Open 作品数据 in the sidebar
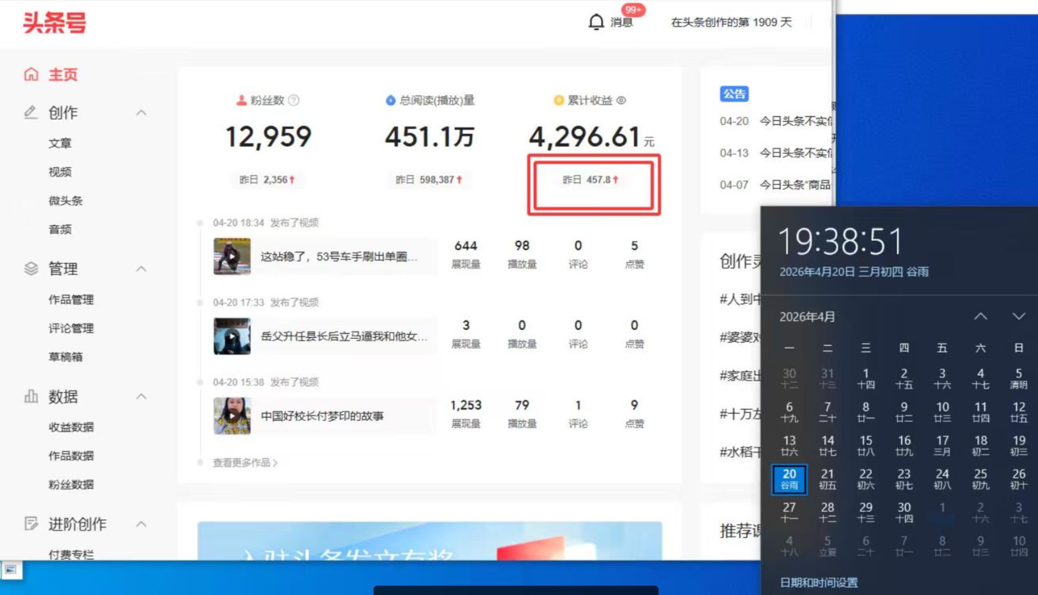 71,456
